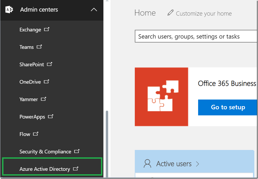Click the external link icon beside Exchange

click(x=47, y=29)
